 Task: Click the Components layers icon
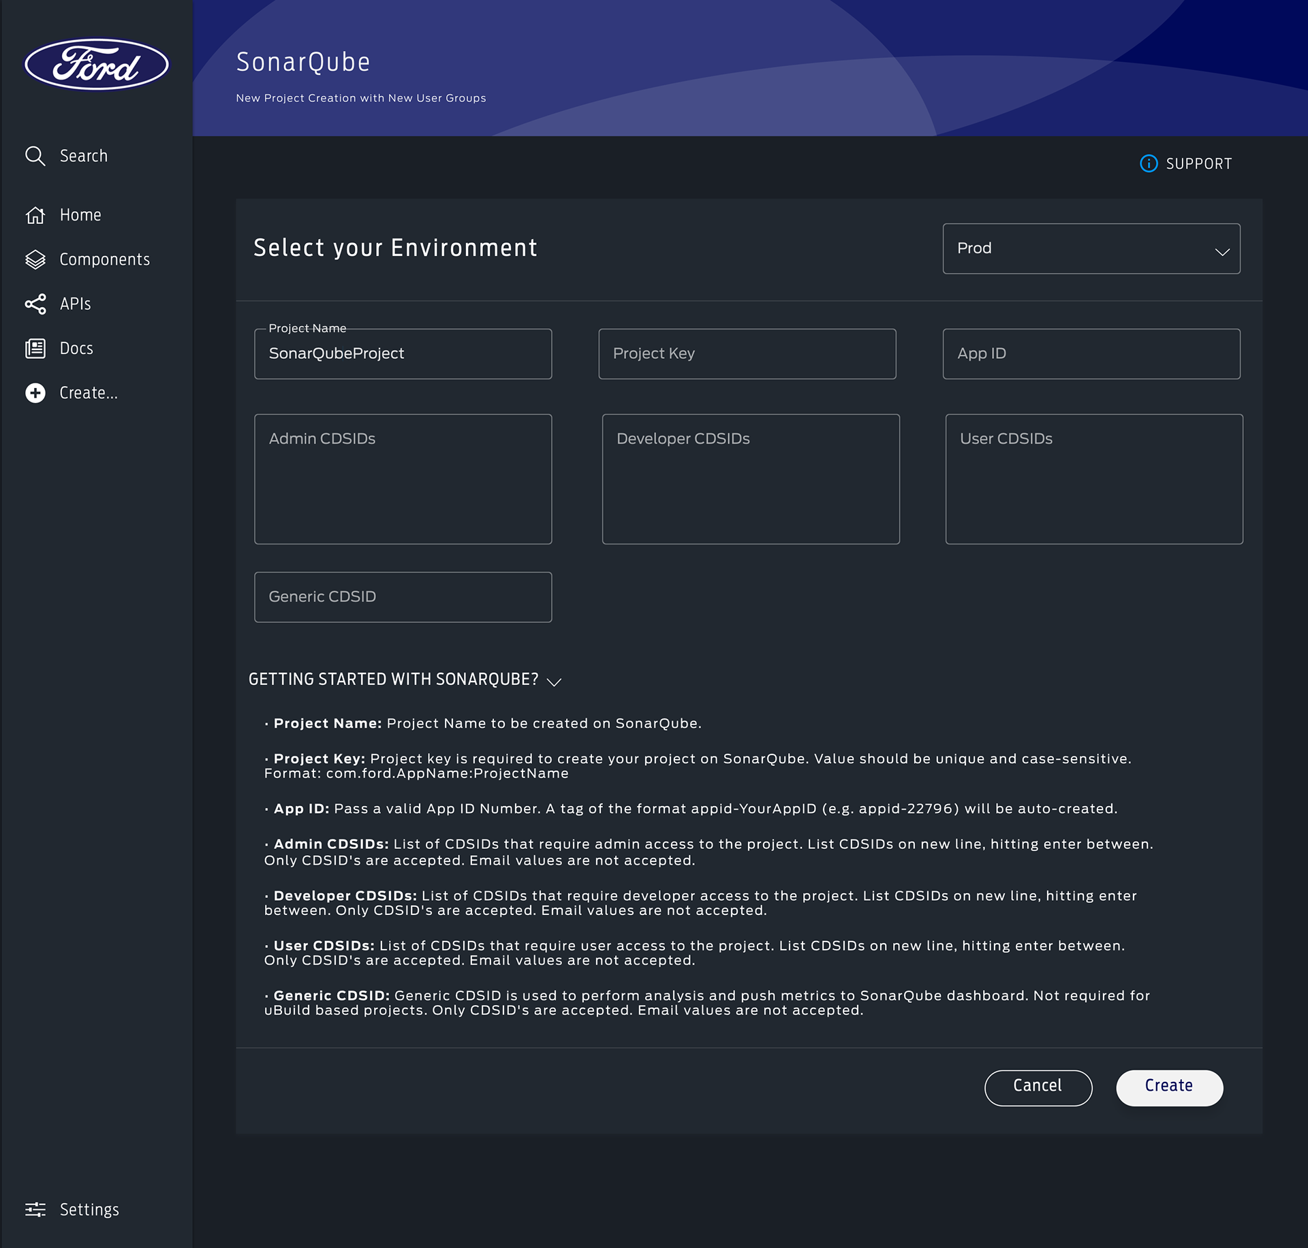pyautogui.click(x=35, y=259)
